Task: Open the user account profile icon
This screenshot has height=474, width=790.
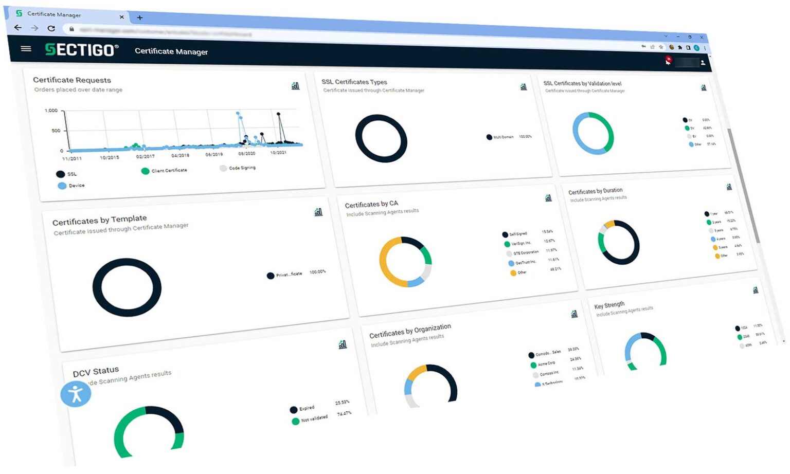Action: 703,63
